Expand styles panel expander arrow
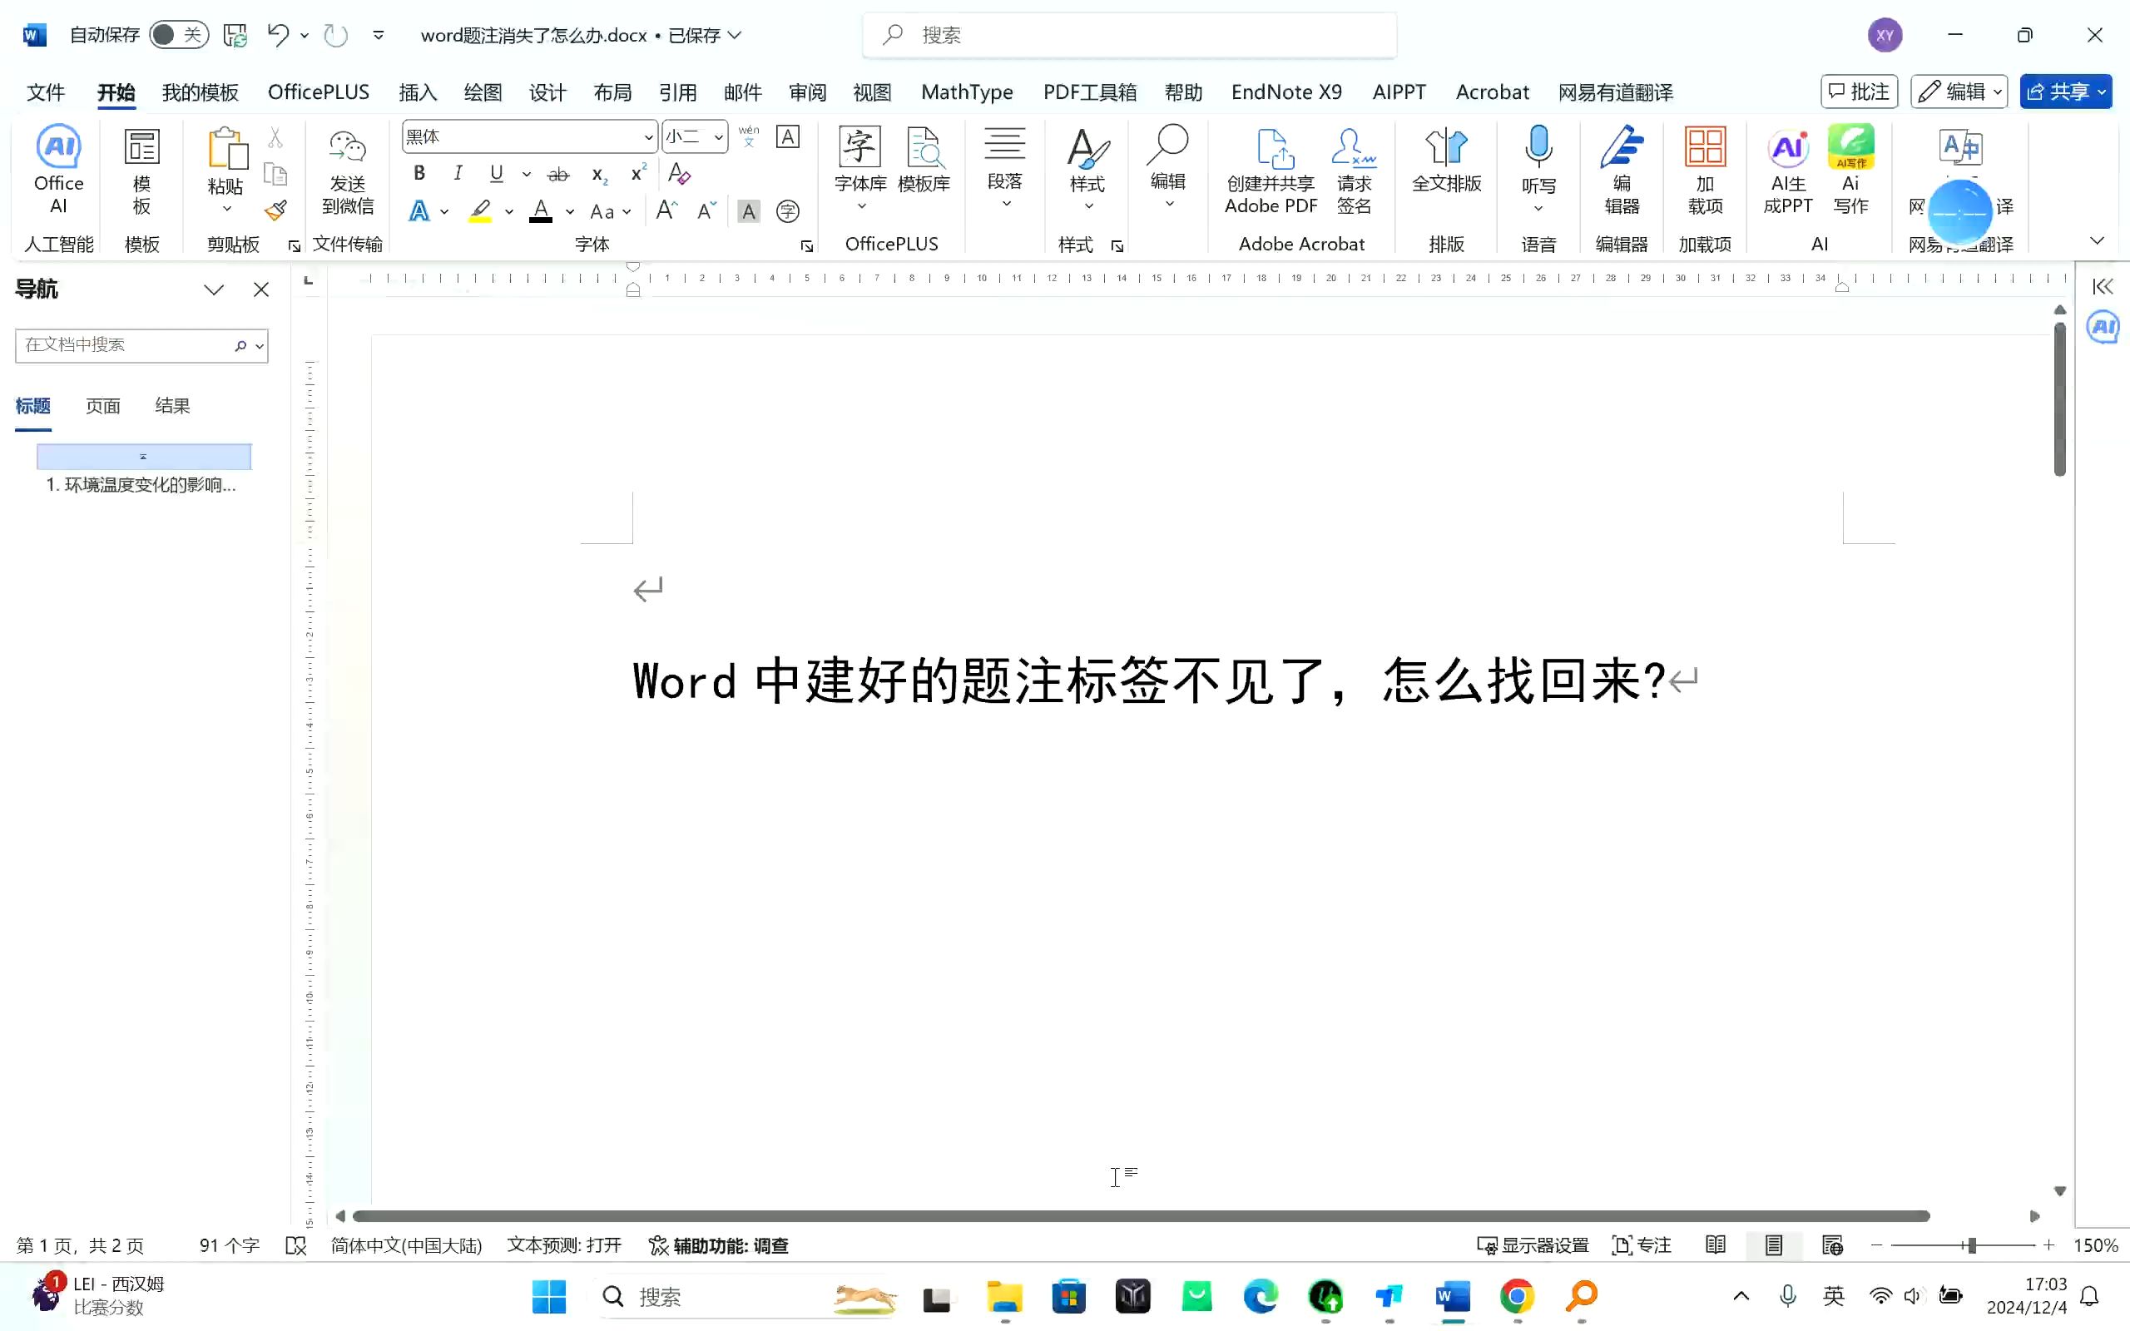2130x1331 pixels. coord(1118,244)
